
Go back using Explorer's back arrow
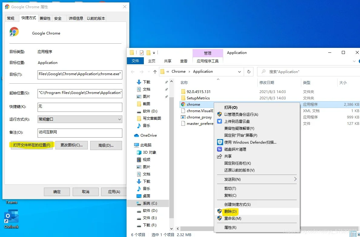coord(133,72)
